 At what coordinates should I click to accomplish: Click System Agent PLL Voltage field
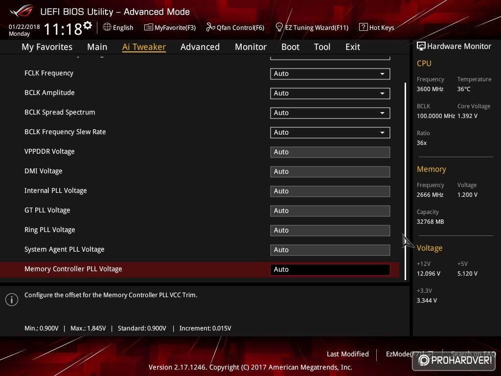(330, 250)
